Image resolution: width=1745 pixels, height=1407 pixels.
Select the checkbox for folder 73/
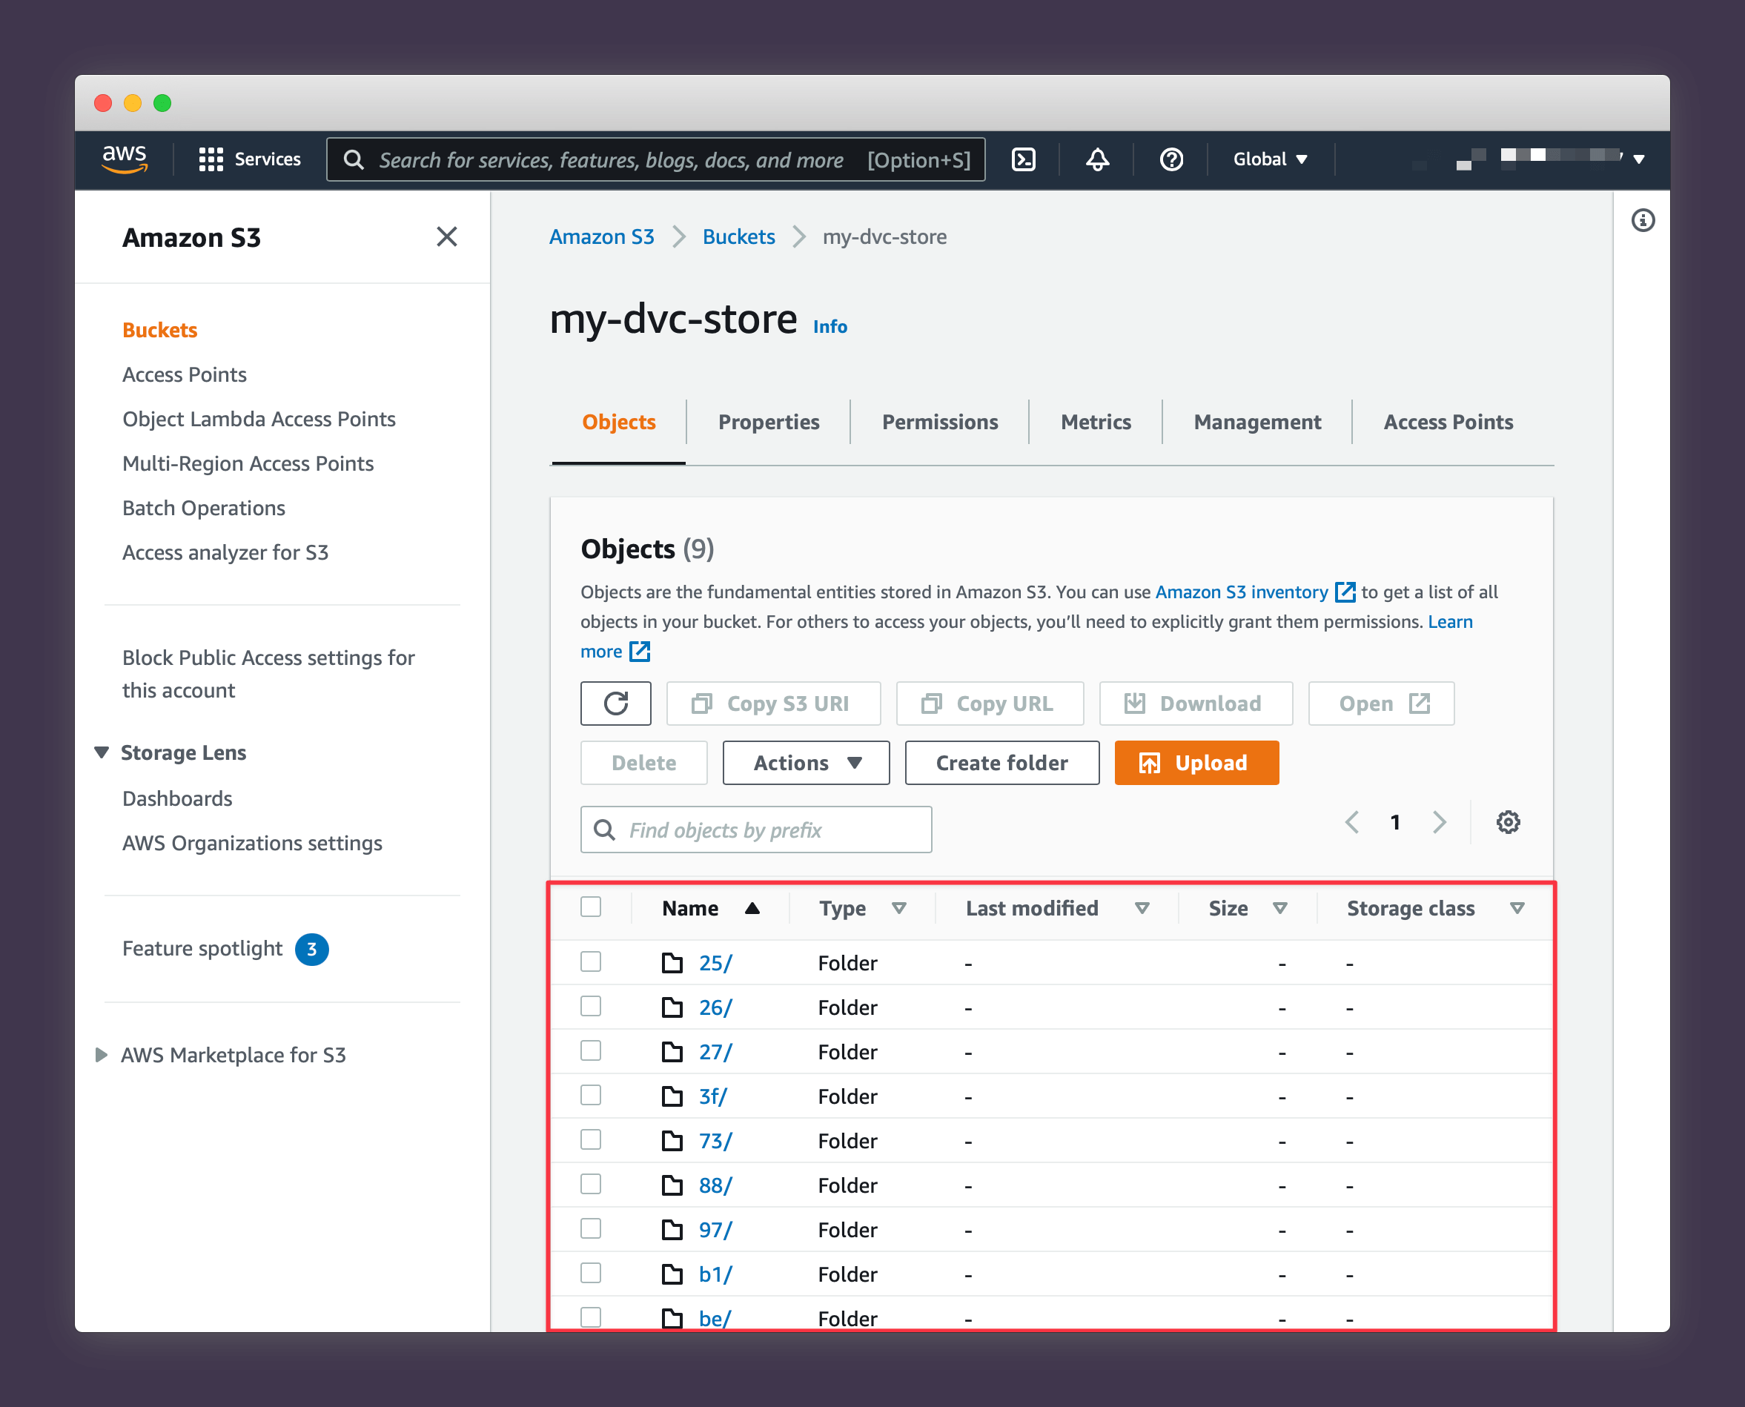pos(591,1139)
